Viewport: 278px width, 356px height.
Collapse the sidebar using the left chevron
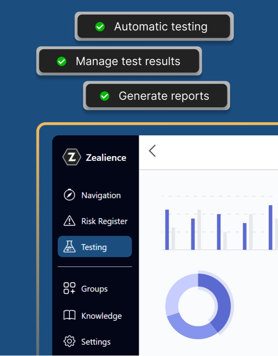(152, 151)
